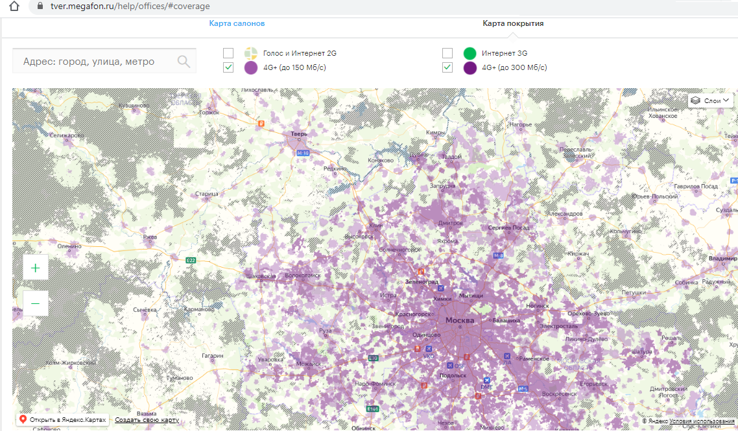Expand the Слои layers dropdown

711,100
